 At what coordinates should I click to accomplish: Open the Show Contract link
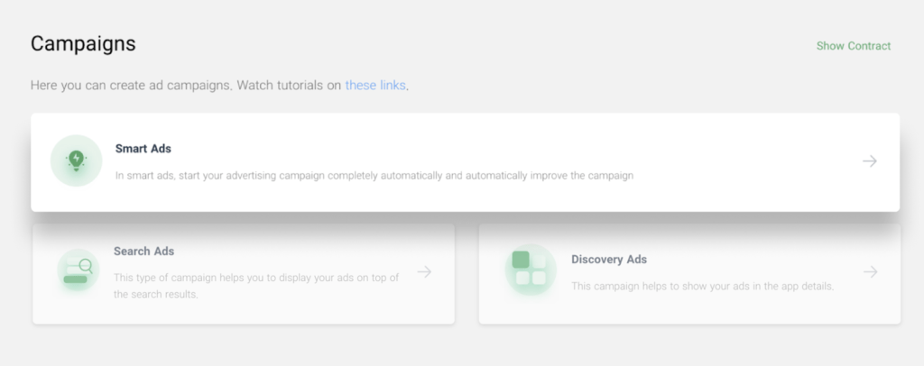pos(854,46)
